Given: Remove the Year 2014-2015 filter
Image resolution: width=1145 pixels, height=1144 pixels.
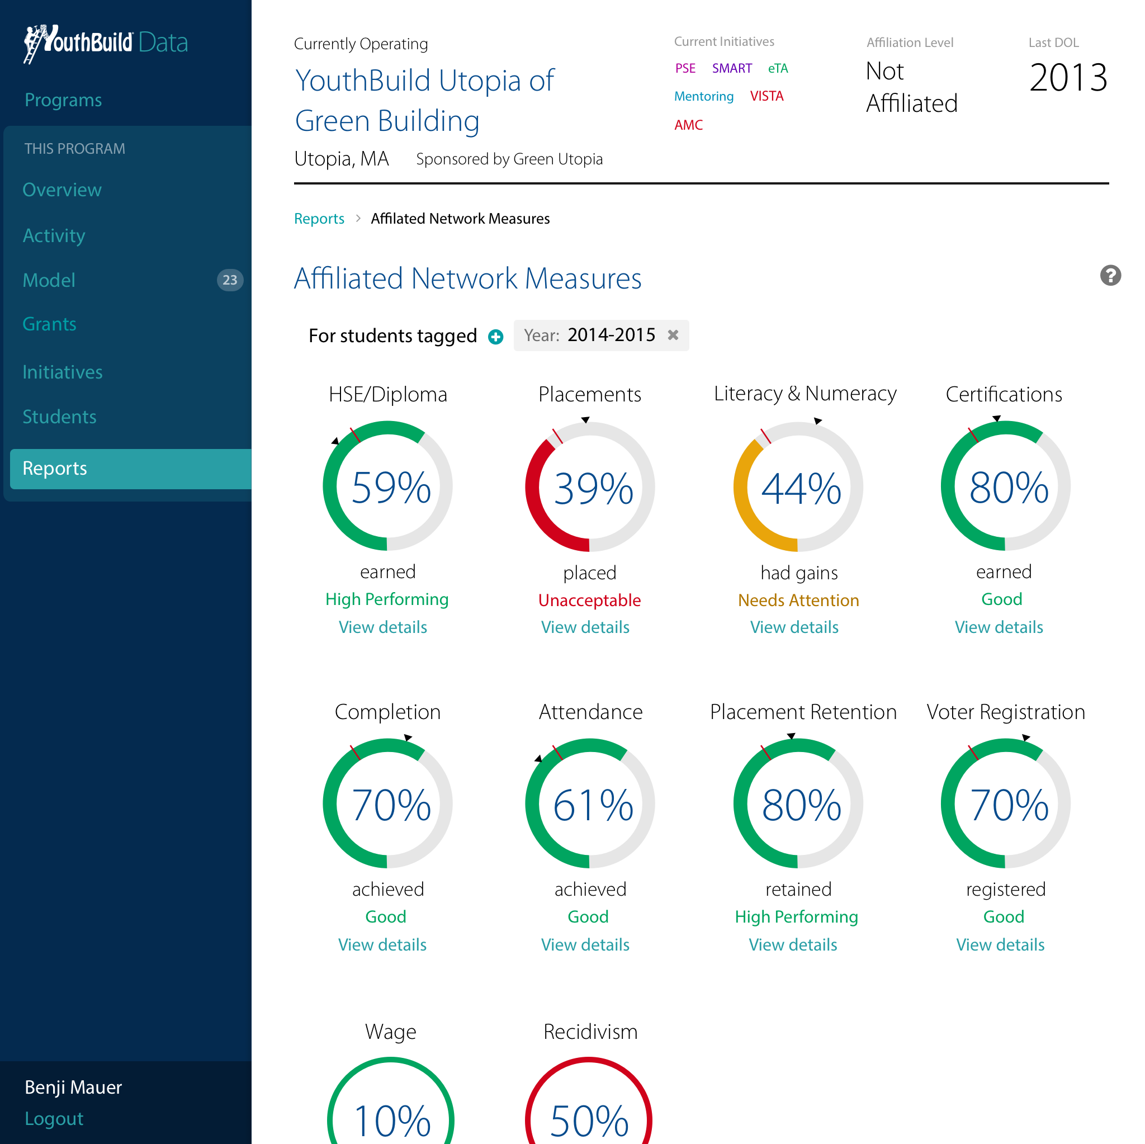Looking at the screenshot, I should coord(673,335).
